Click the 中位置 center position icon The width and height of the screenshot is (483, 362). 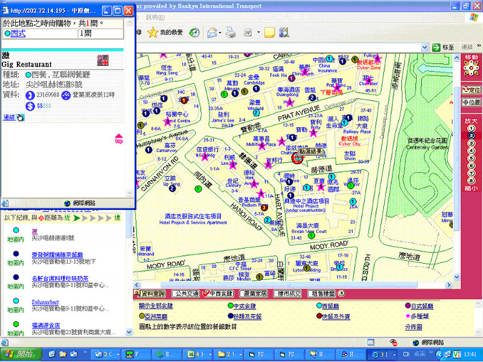pos(471,103)
